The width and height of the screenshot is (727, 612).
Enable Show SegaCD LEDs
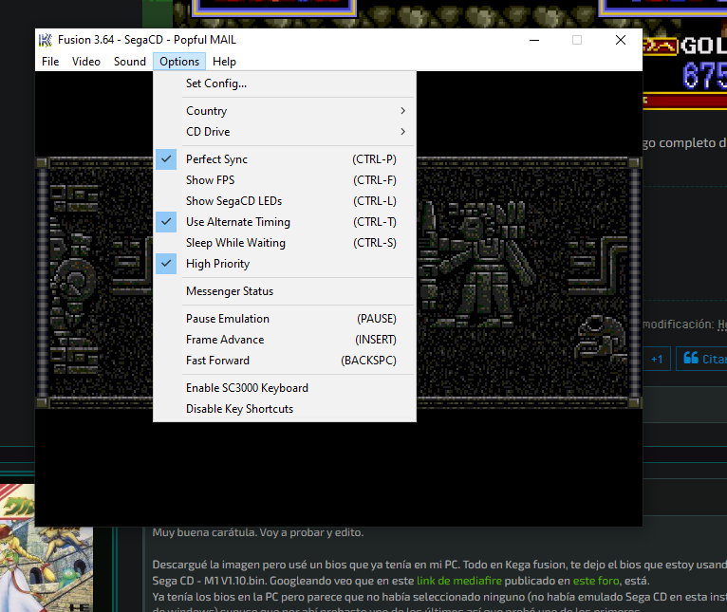pos(285,201)
